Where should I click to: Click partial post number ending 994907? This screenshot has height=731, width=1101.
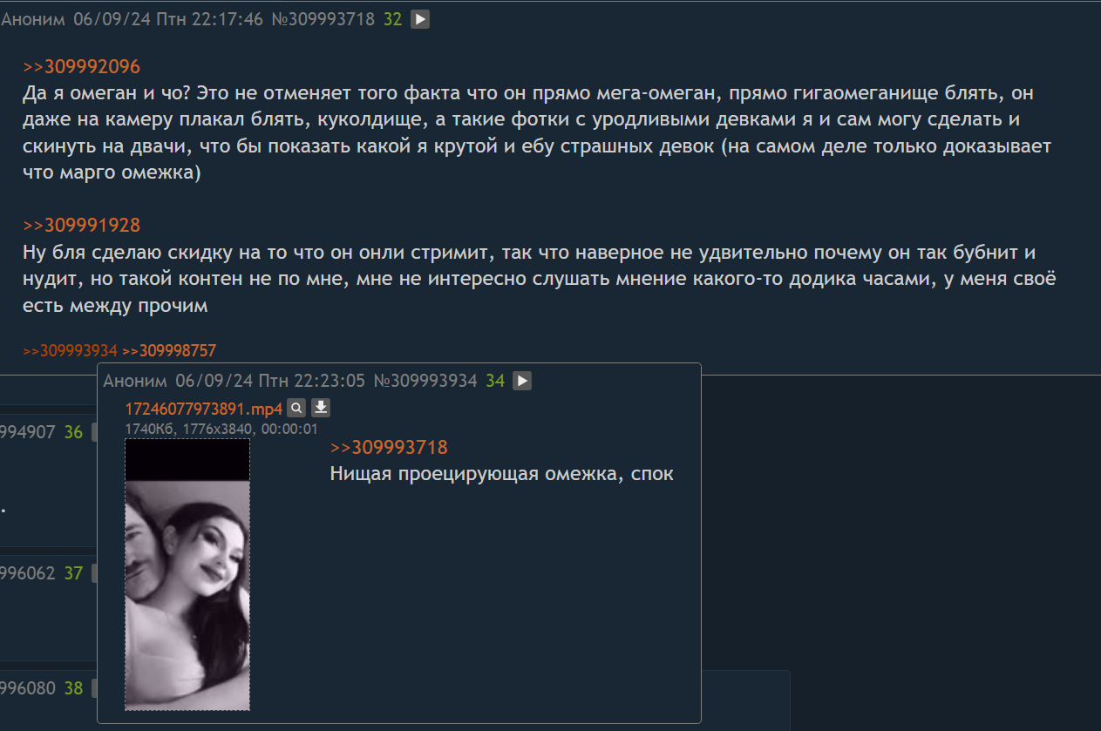click(x=28, y=432)
